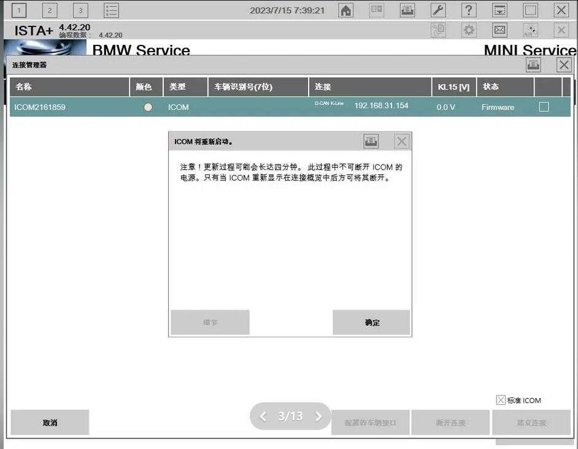Viewport: 578px width, 449px height.
Task: Select numbered button 2 in the top bar
Action: click(x=50, y=10)
